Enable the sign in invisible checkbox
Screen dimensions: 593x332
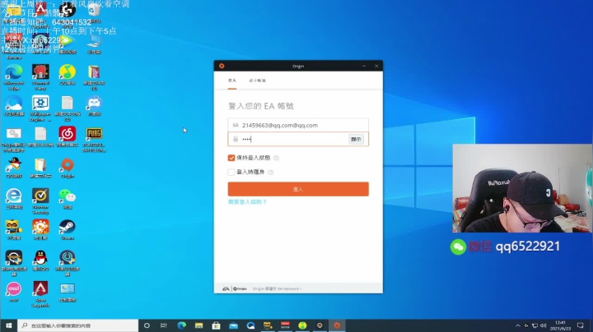click(x=231, y=172)
